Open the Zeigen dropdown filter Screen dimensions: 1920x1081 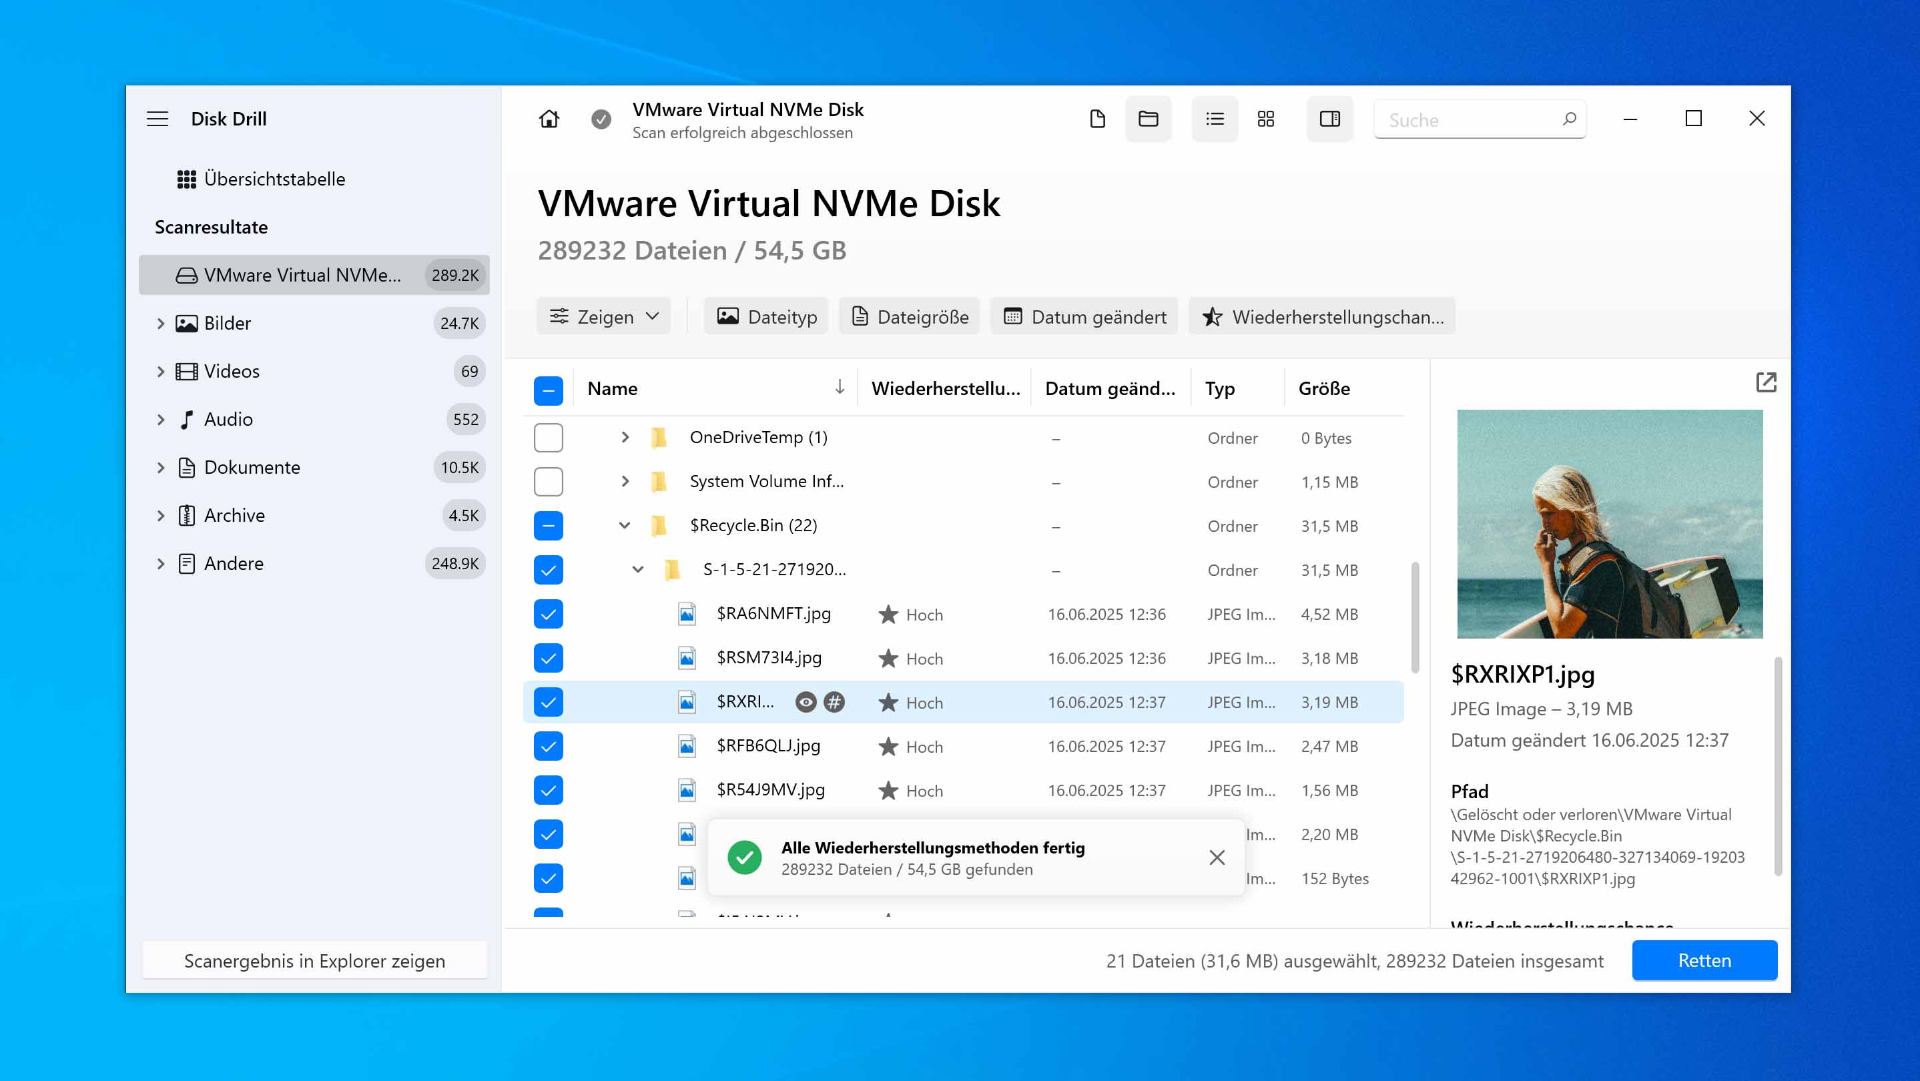click(604, 317)
